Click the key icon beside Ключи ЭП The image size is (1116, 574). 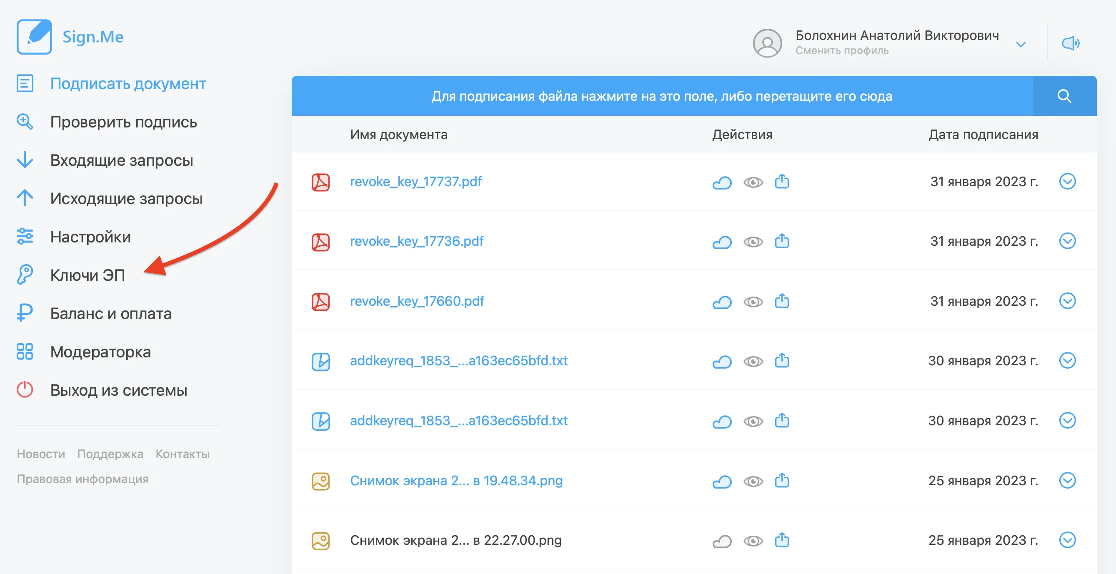click(x=25, y=275)
